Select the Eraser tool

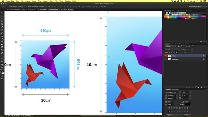tap(2, 41)
